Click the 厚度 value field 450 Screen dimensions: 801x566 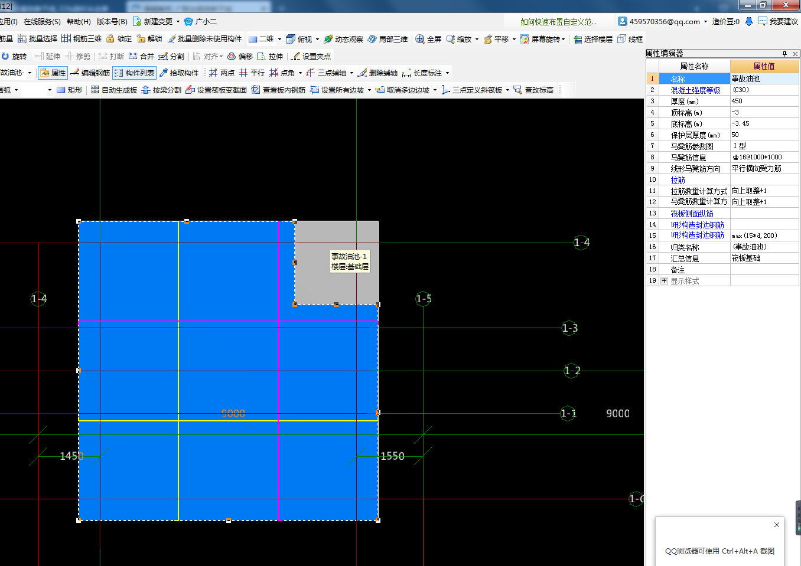(764, 102)
